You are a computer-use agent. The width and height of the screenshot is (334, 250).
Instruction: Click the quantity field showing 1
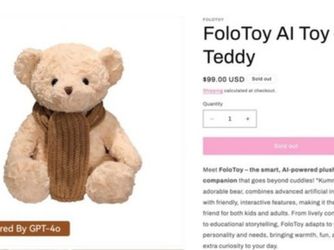(230, 119)
